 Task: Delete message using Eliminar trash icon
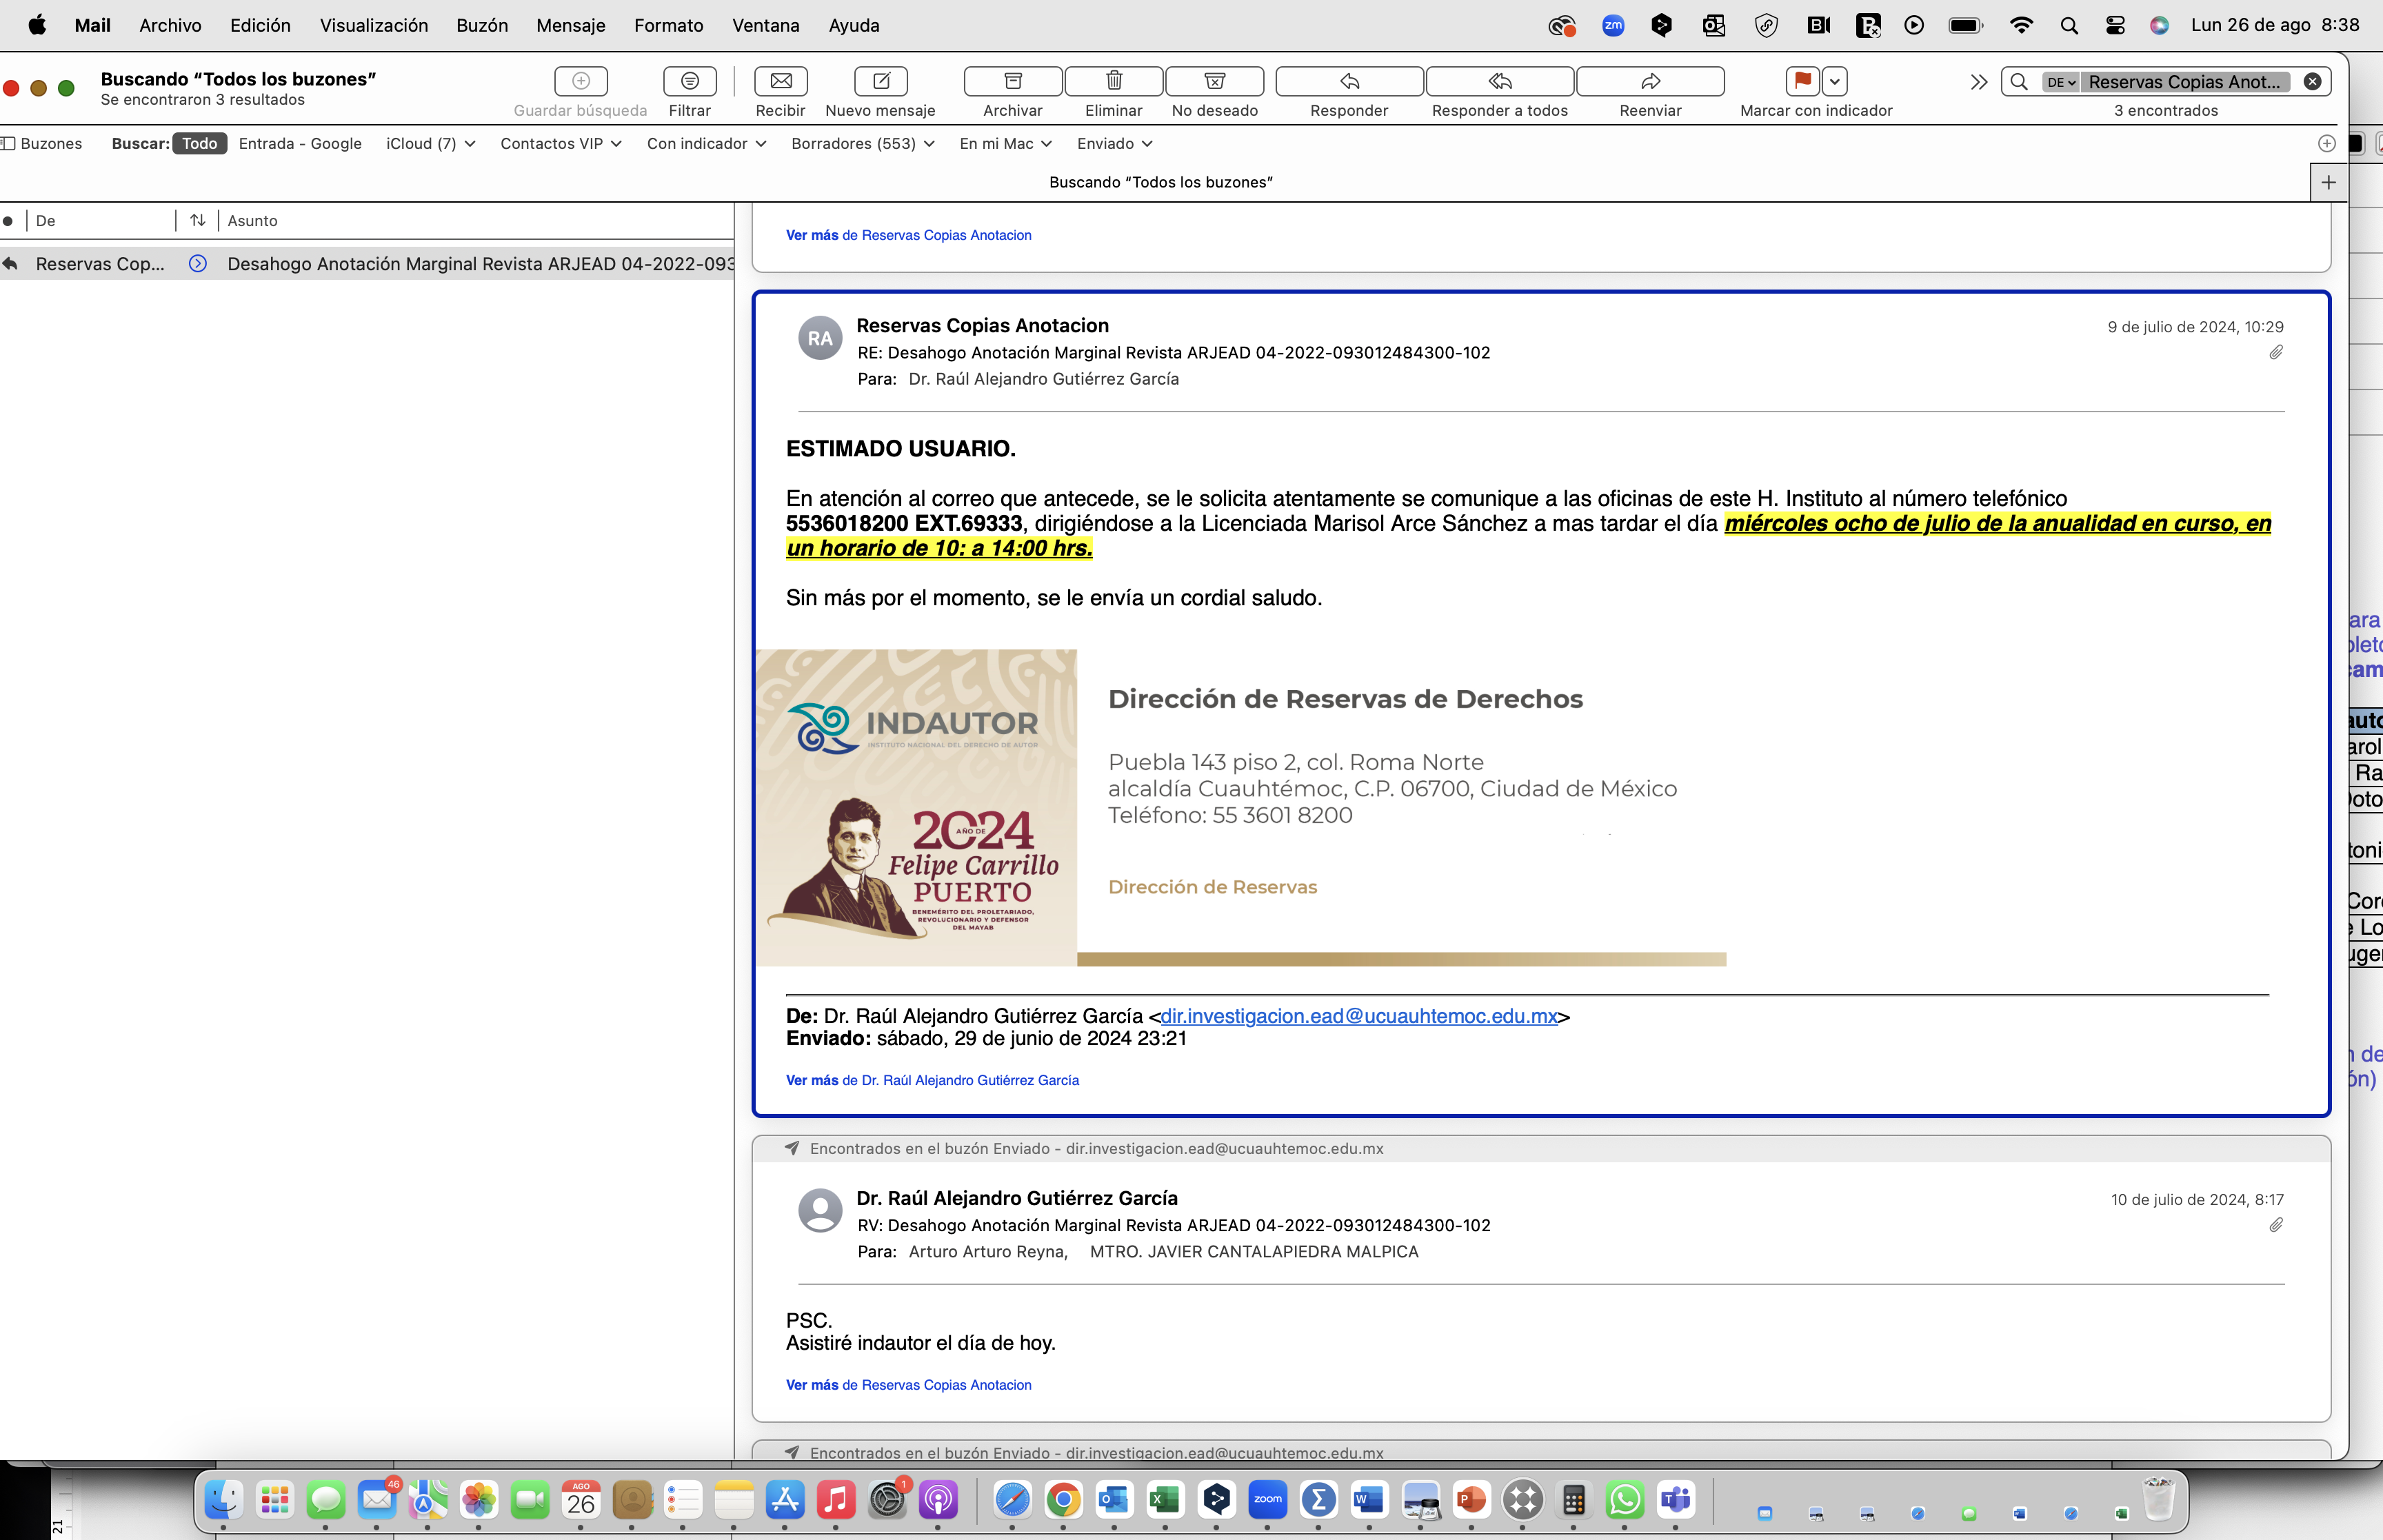1114,80
